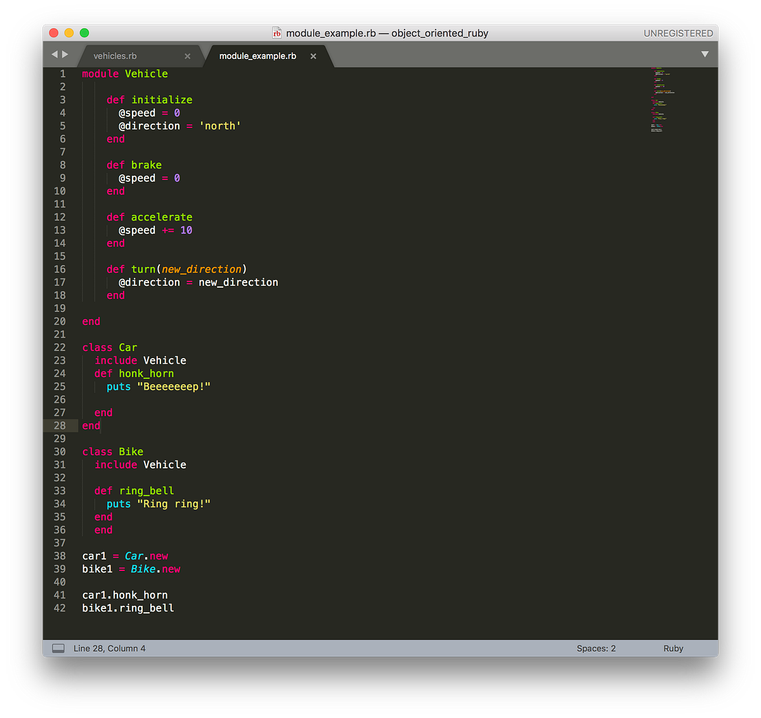The height and width of the screenshot is (718, 761).
Task: Place cursor on the honk_horn method name
Action: click(x=146, y=373)
